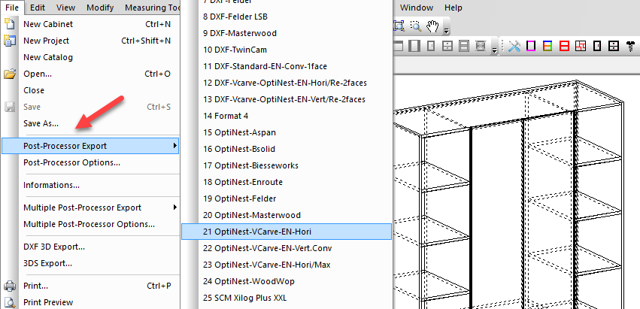Click the black door icon with red handle
Image resolution: width=640 pixels, height=309 pixels.
point(596,46)
